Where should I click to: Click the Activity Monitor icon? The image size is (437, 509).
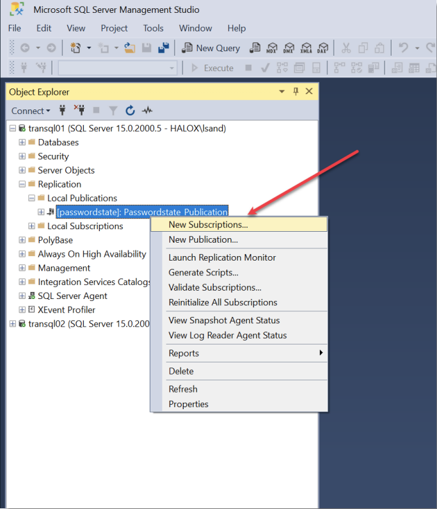point(147,111)
